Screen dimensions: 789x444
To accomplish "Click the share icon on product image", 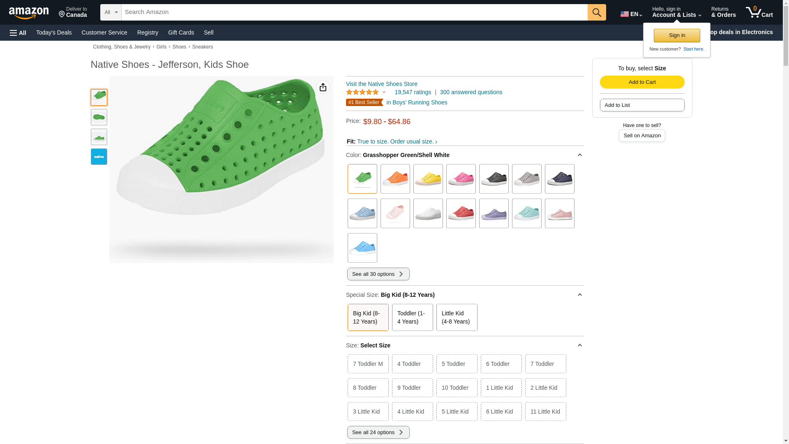I will [x=323, y=87].
